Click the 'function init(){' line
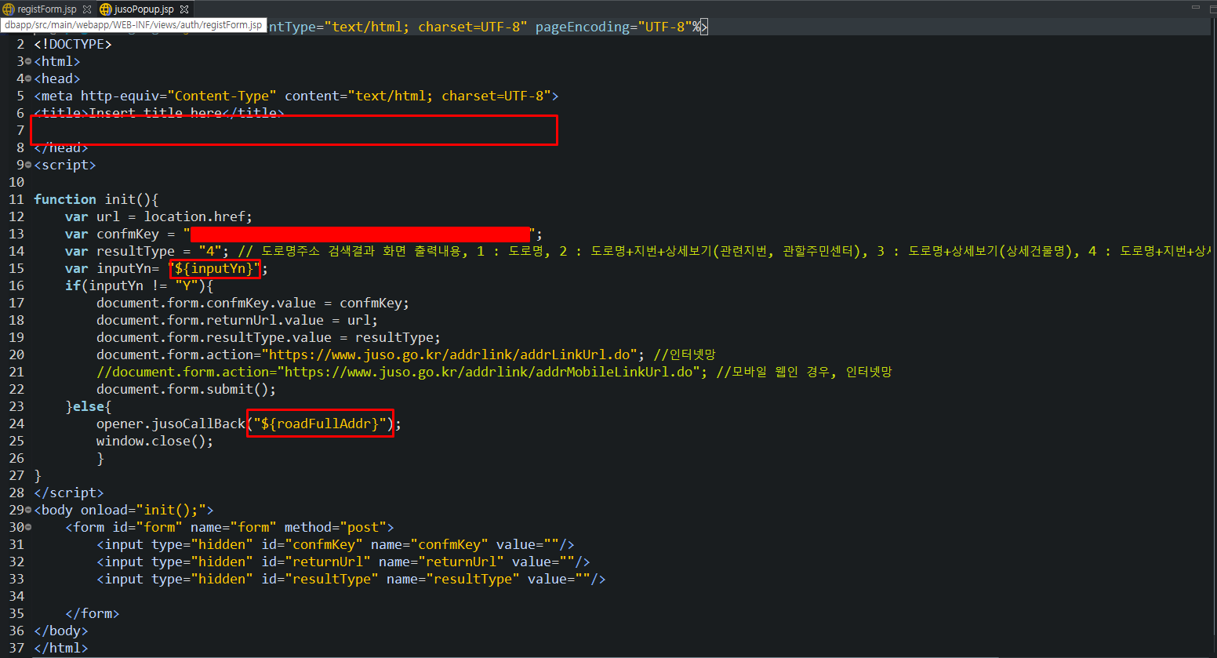Viewport: 1217px width, 658px height. pyautogui.click(x=96, y=199)
